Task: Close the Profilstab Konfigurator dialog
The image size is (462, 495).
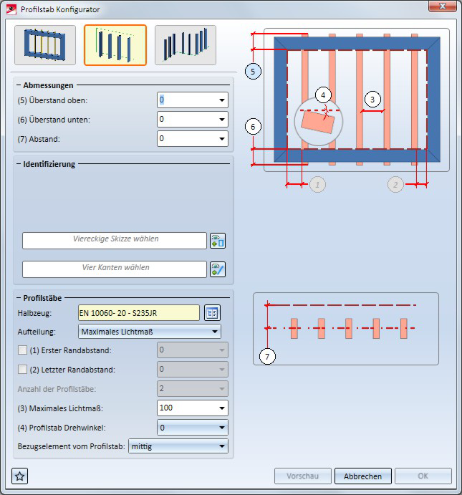Action: [443, 6]
